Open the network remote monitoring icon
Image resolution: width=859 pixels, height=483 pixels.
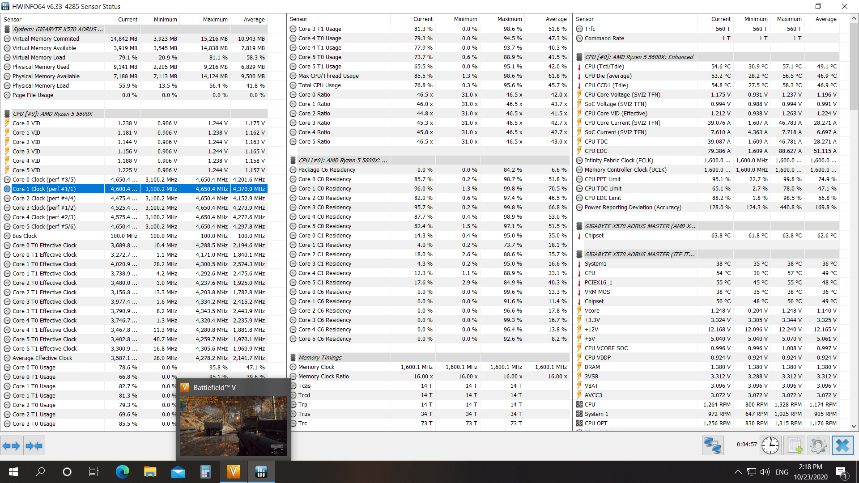click(713, 445)
